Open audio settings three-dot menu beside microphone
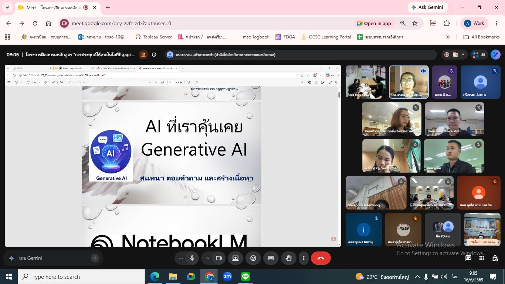Screen dimensions: 505x284 point(181,258)
